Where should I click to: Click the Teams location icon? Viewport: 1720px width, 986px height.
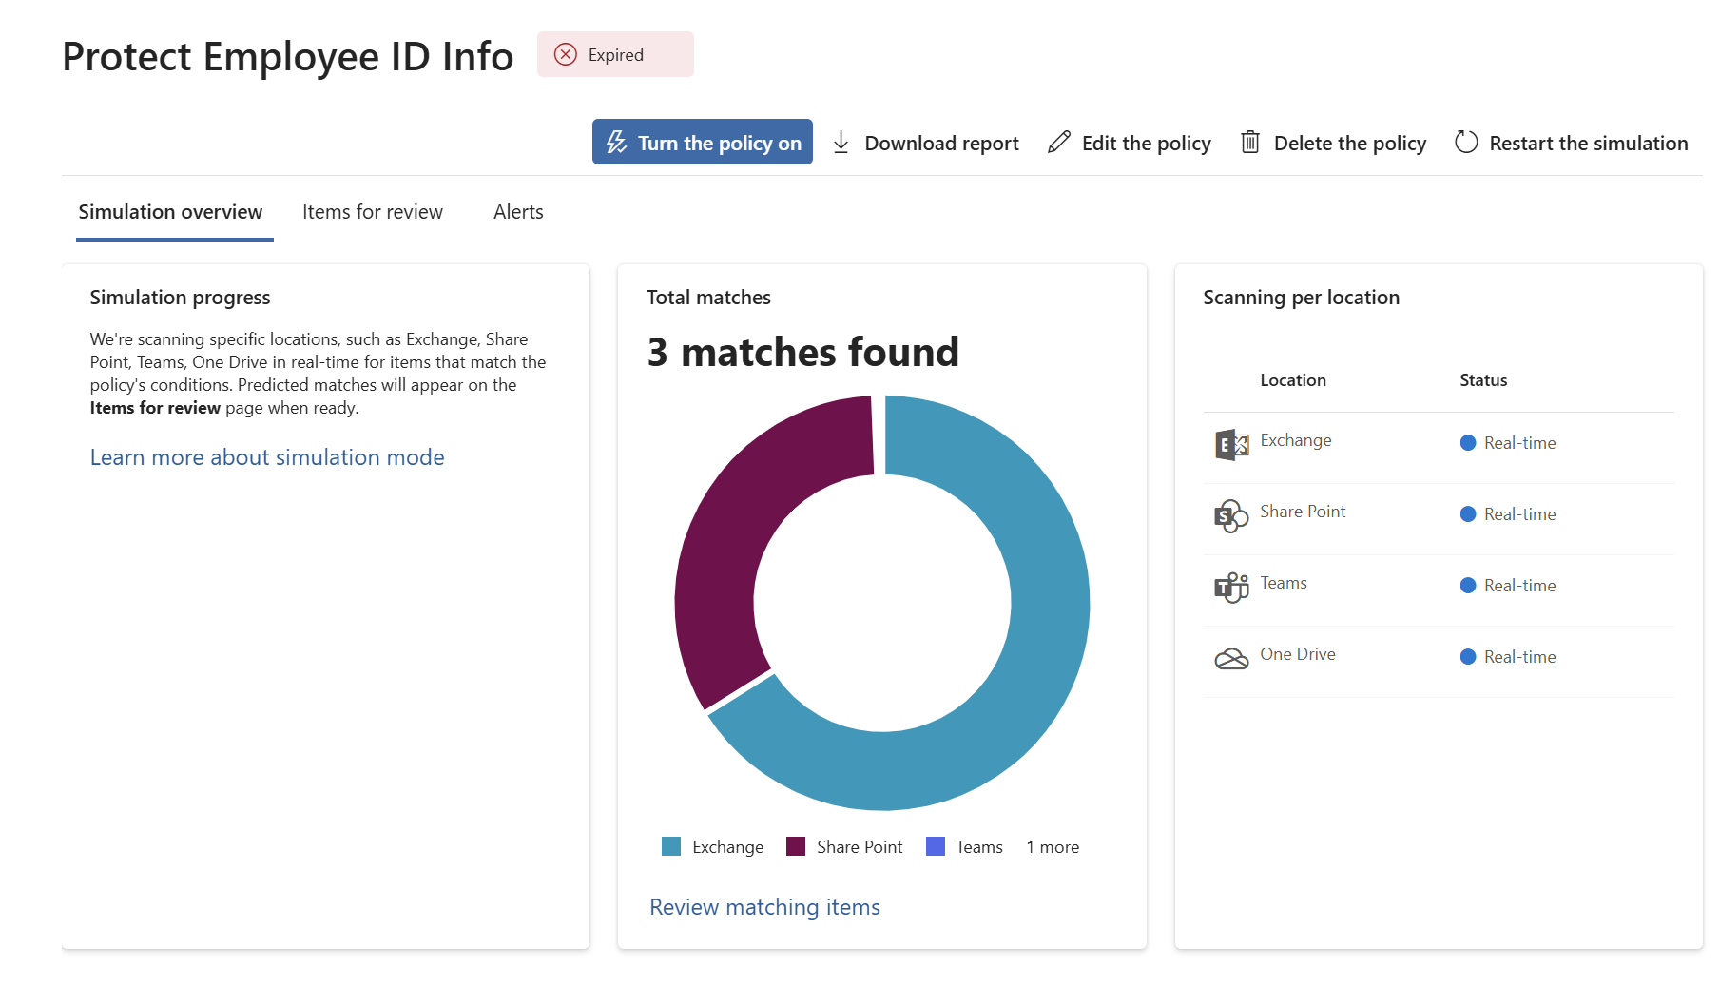(x=1231, y=587)
